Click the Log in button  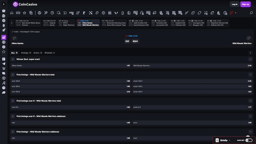(x=235, y=4)
